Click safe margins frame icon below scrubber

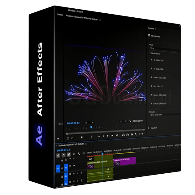click(68, 138)
